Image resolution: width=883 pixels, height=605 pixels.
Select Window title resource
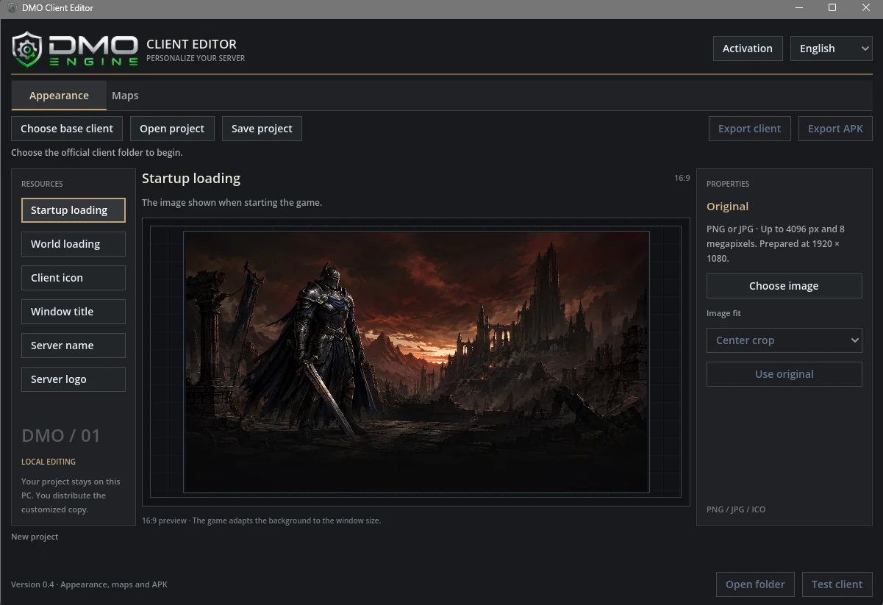pyautogui.click(x=74, y=312)
